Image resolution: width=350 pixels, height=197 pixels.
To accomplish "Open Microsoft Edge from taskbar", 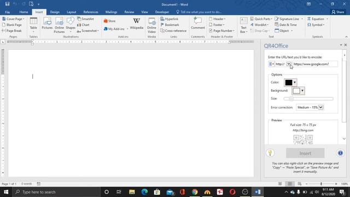I will pos(144,192).
